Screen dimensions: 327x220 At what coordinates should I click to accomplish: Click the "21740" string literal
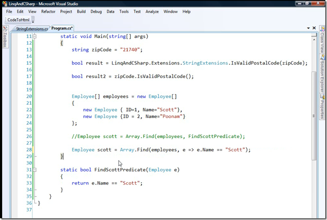click(130, 50)
